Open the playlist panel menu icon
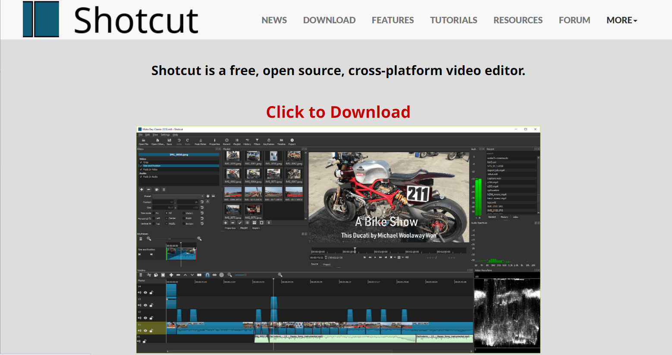The height and width of the screenshot is (355, 672). point(269,223)
